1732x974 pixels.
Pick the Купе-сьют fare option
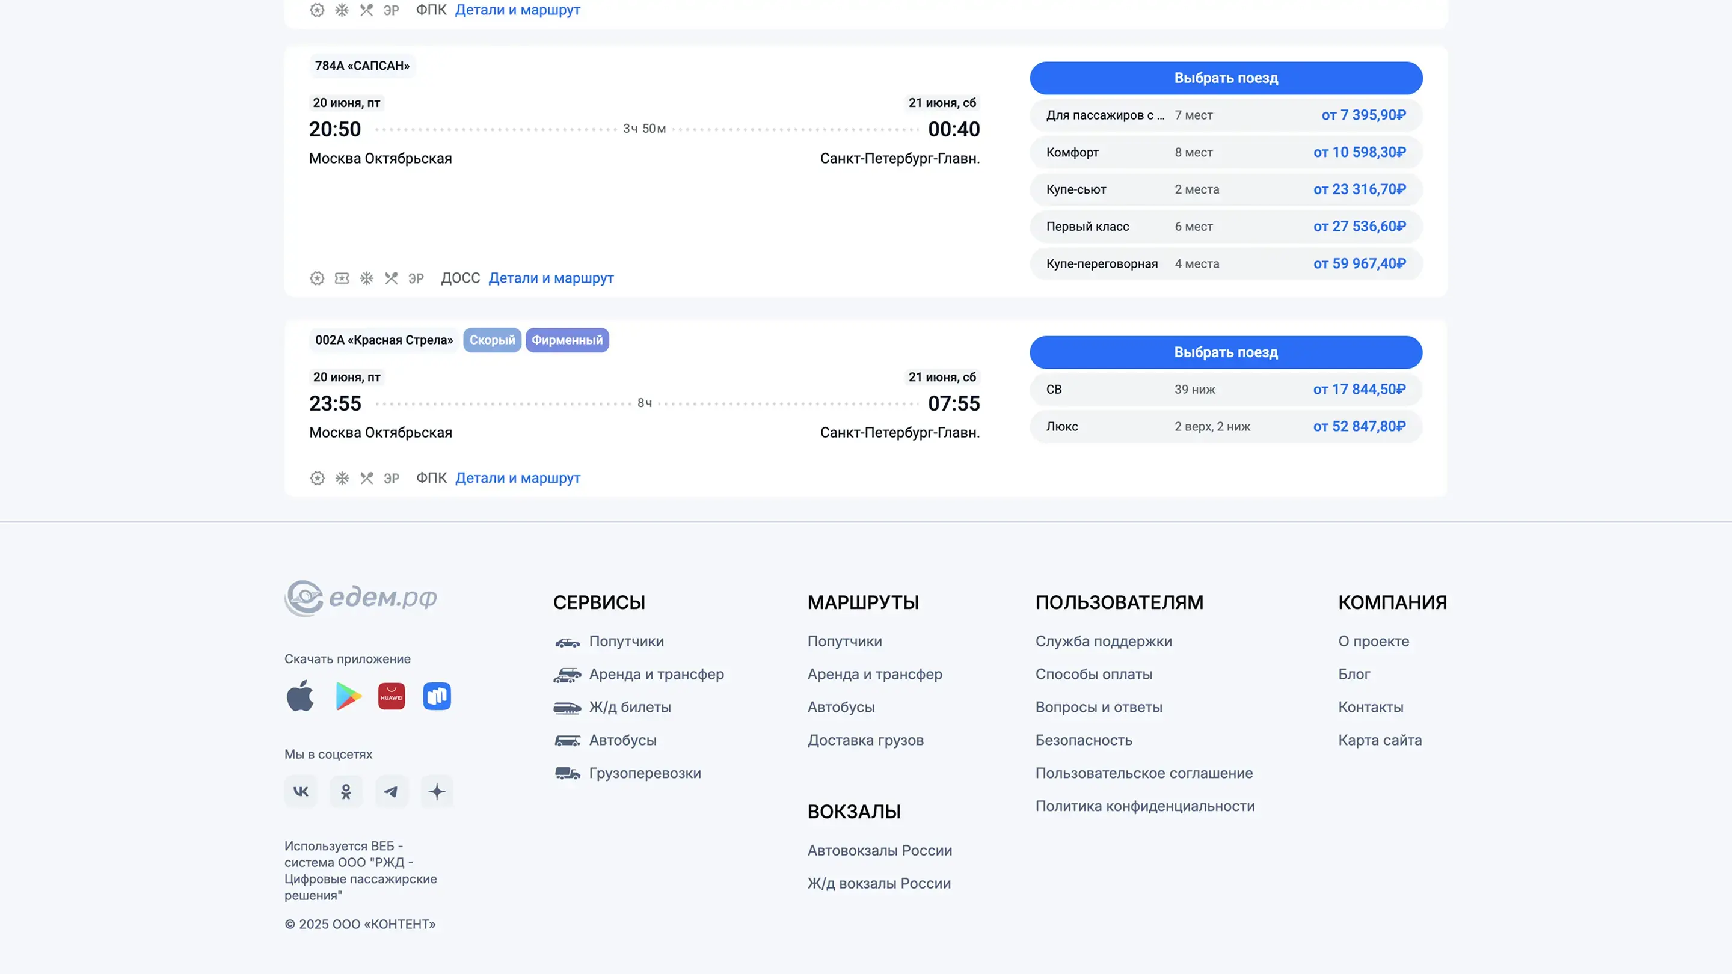(x=1225, y=189)
